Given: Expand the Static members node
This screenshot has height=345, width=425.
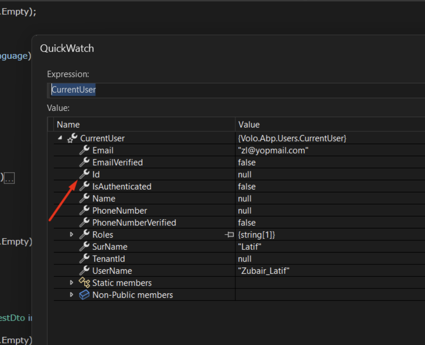Looking at the screenshot, I should (x=71, y=283).
